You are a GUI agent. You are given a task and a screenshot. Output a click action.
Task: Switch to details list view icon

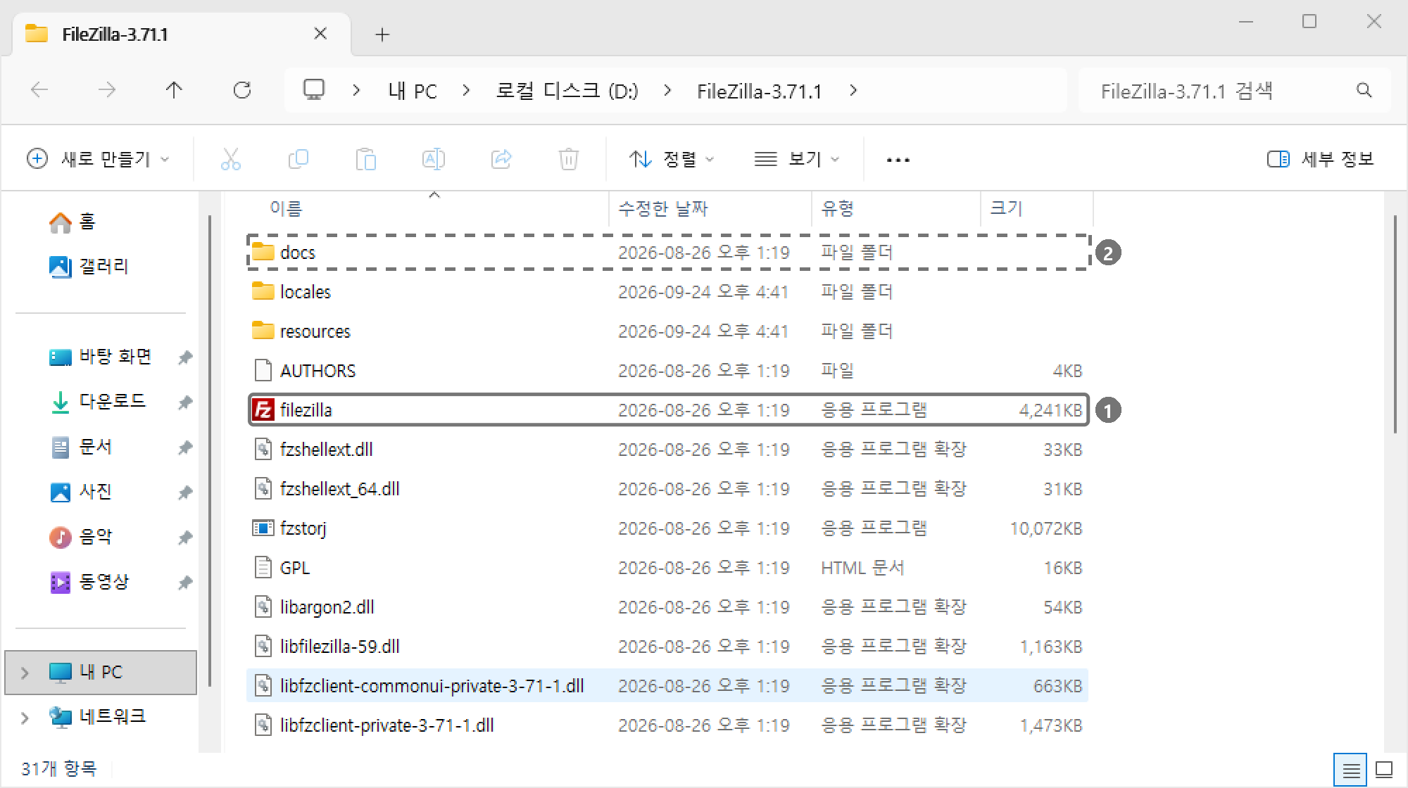pyautogui.click(x=1350, y=770)
